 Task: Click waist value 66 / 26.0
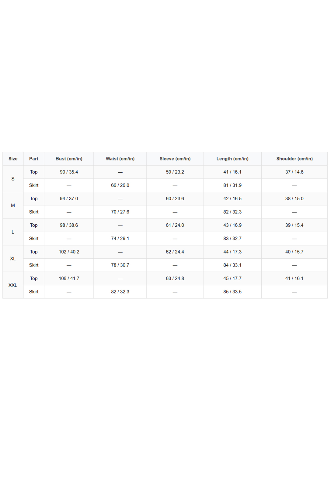tap(120, 185)
